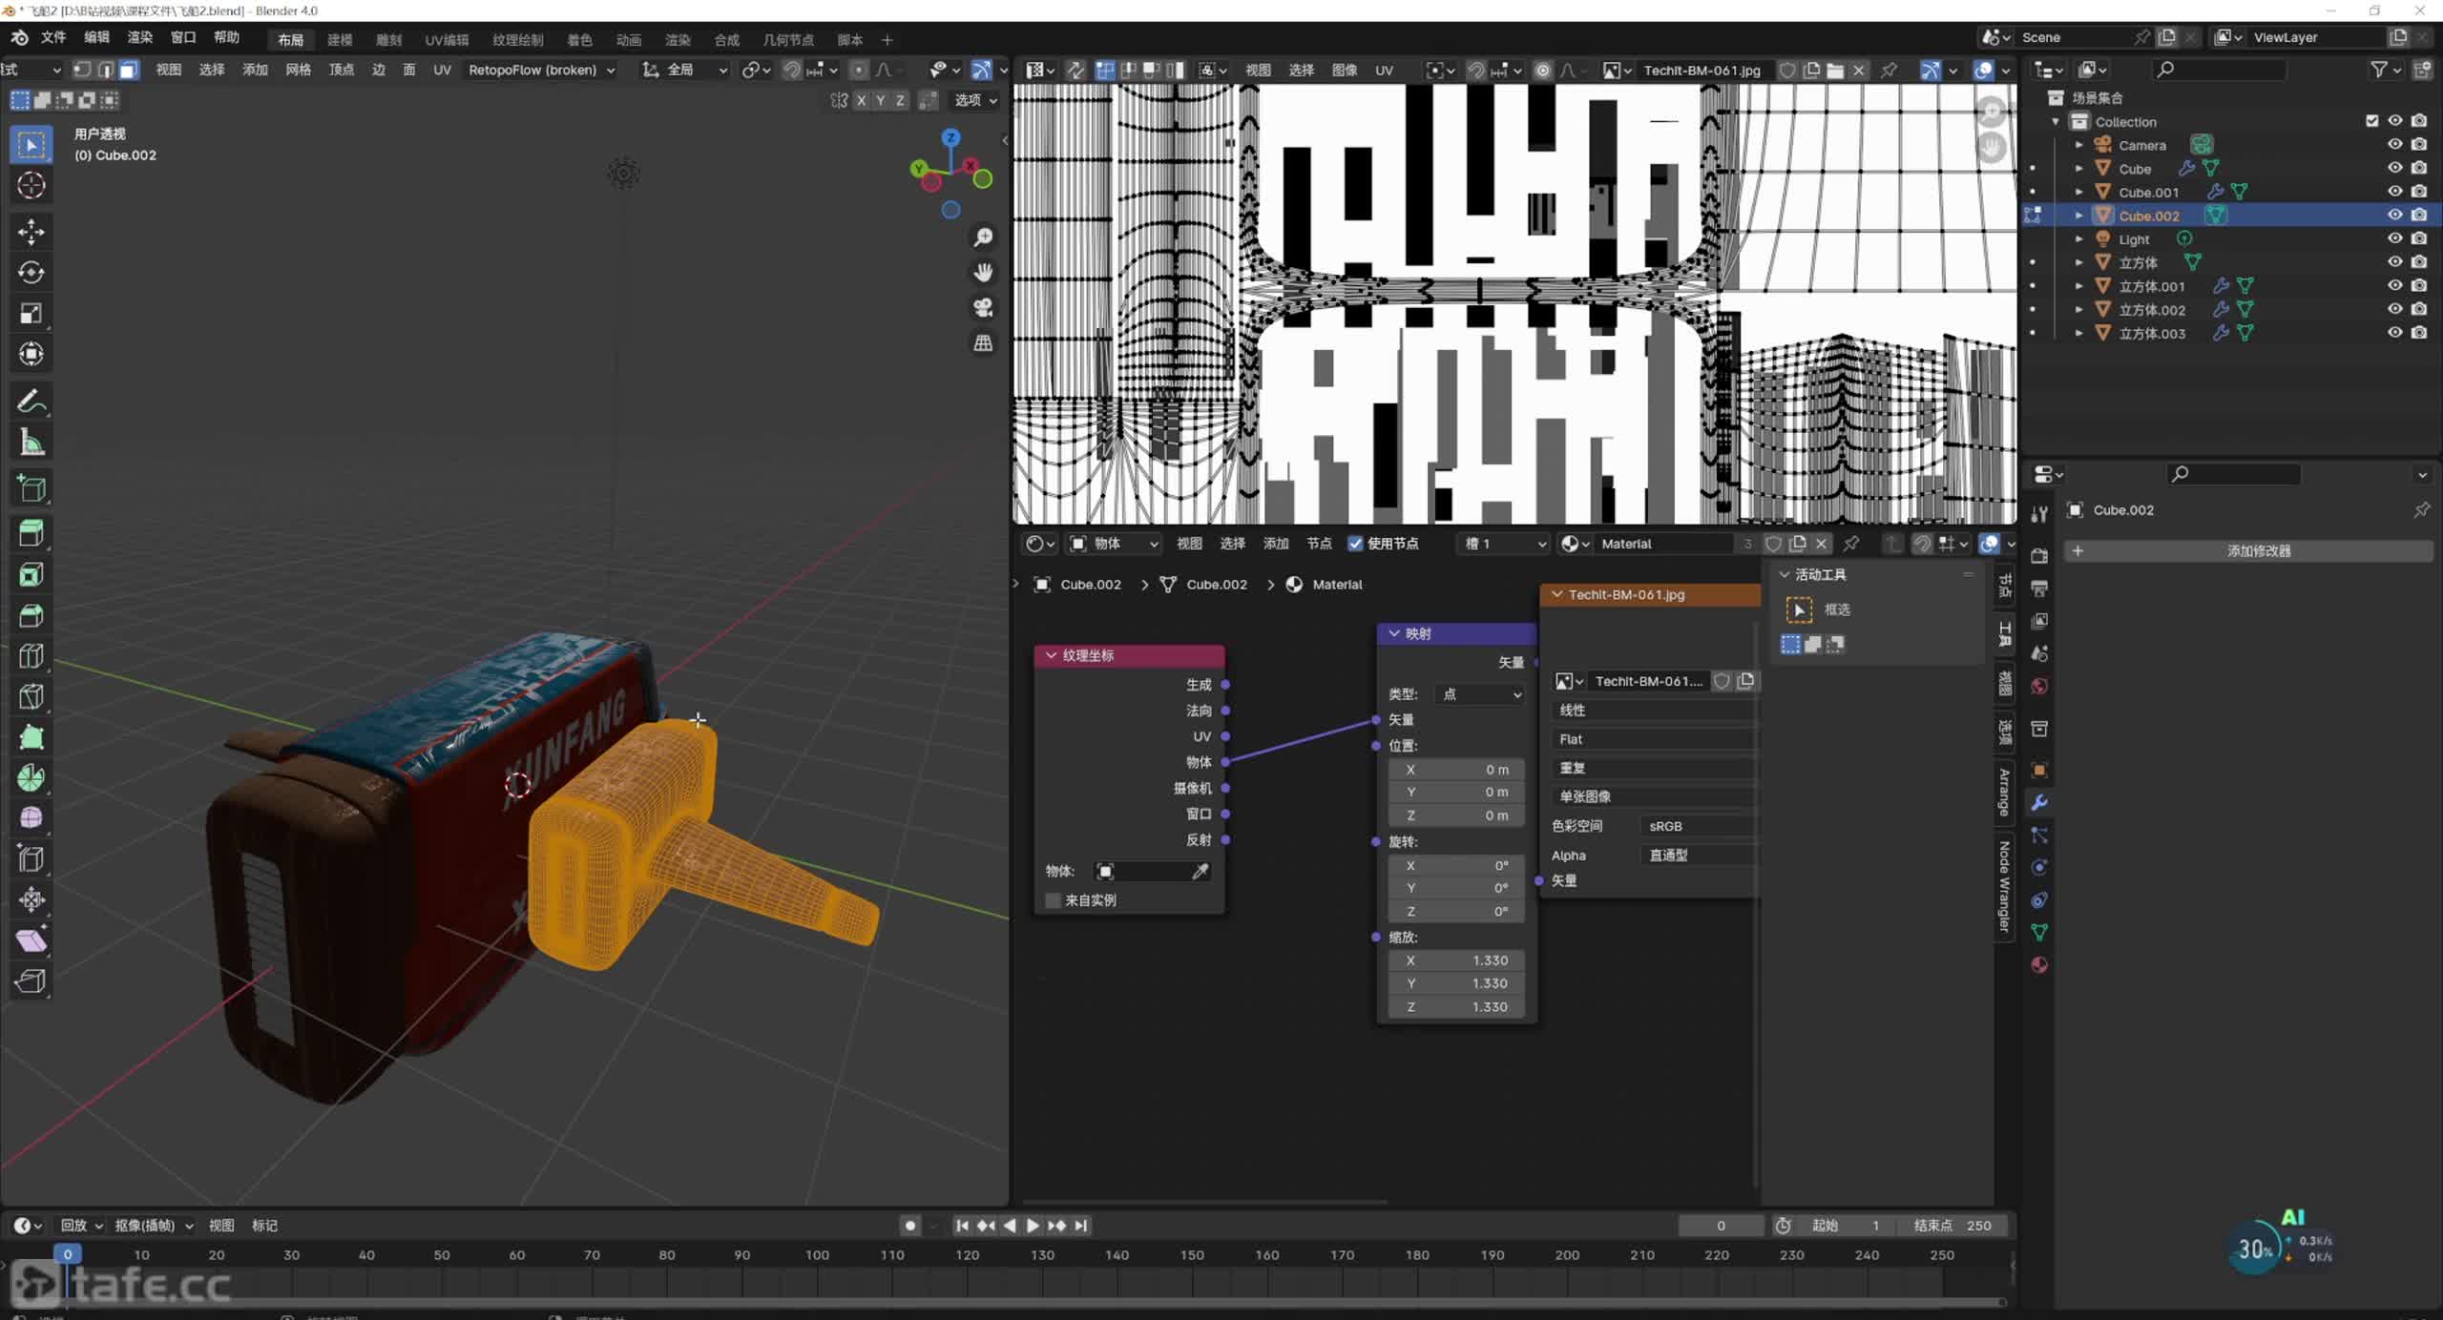Play the animation forward
This screenshot has width=2443, height=1320.
(x=1033, y=1226)
